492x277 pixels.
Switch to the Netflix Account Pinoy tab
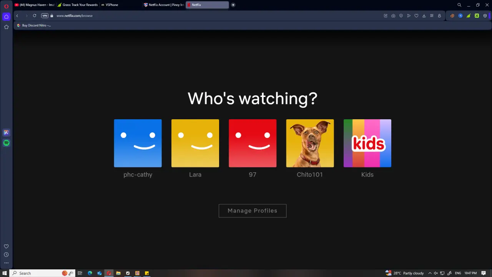coord(163,5)
